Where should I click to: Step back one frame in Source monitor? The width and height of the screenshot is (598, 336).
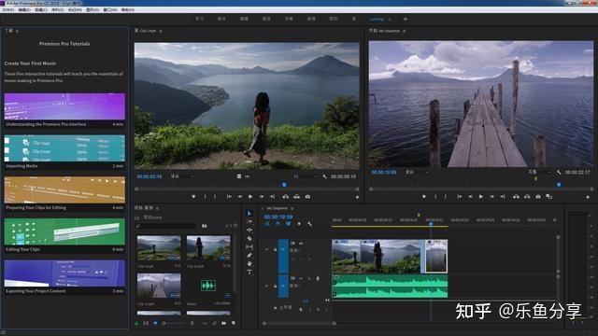click(240, 197)
